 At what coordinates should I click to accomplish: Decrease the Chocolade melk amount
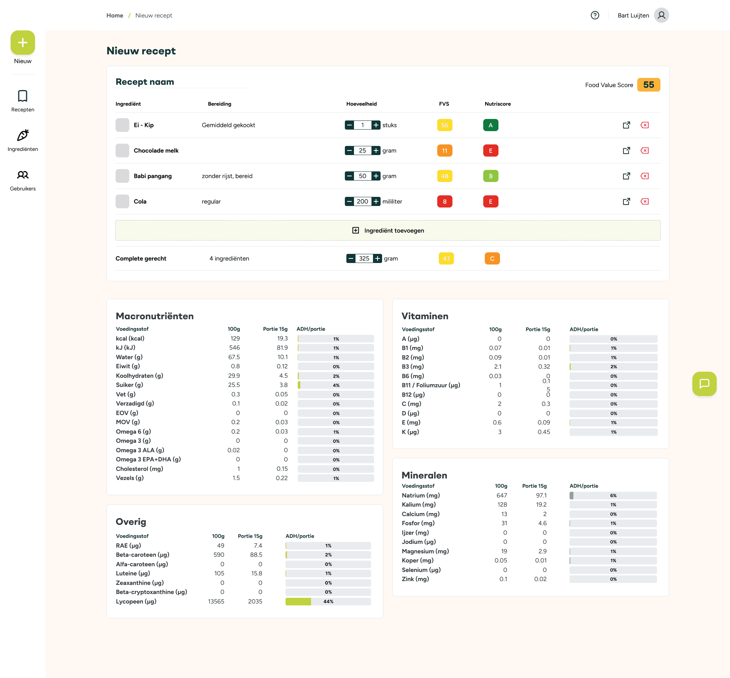pos(349,150)
